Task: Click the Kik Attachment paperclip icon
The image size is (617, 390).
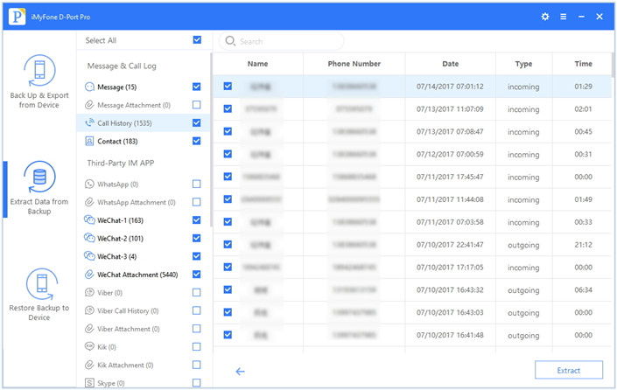Action: coord(90,365)
